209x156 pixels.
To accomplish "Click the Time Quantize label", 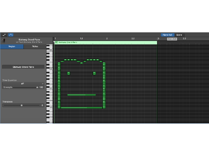I will pyautogui.click(x=10, y=80).
